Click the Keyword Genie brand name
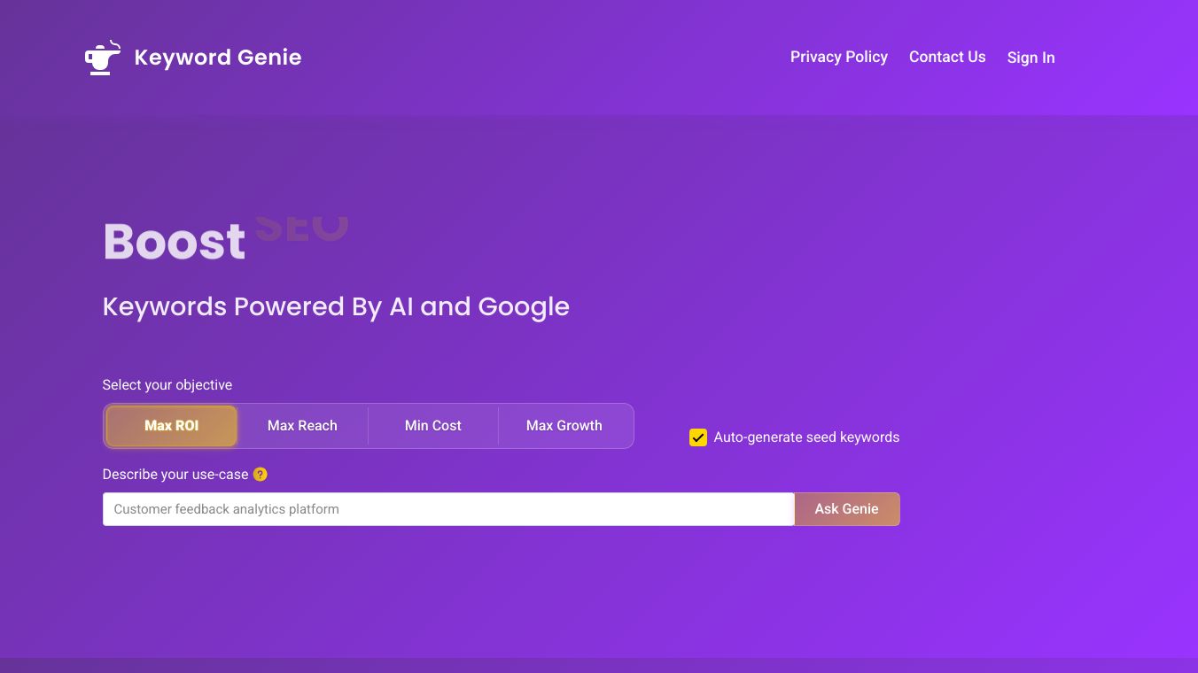 click(x=217, y=58)
